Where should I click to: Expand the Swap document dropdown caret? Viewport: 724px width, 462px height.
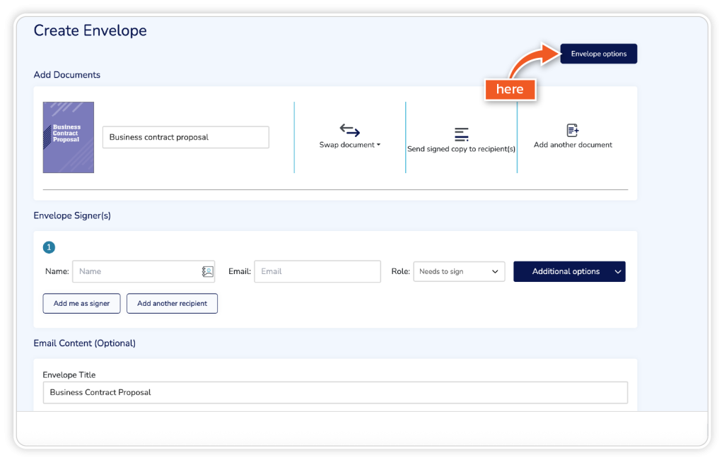tap(378, 145)
